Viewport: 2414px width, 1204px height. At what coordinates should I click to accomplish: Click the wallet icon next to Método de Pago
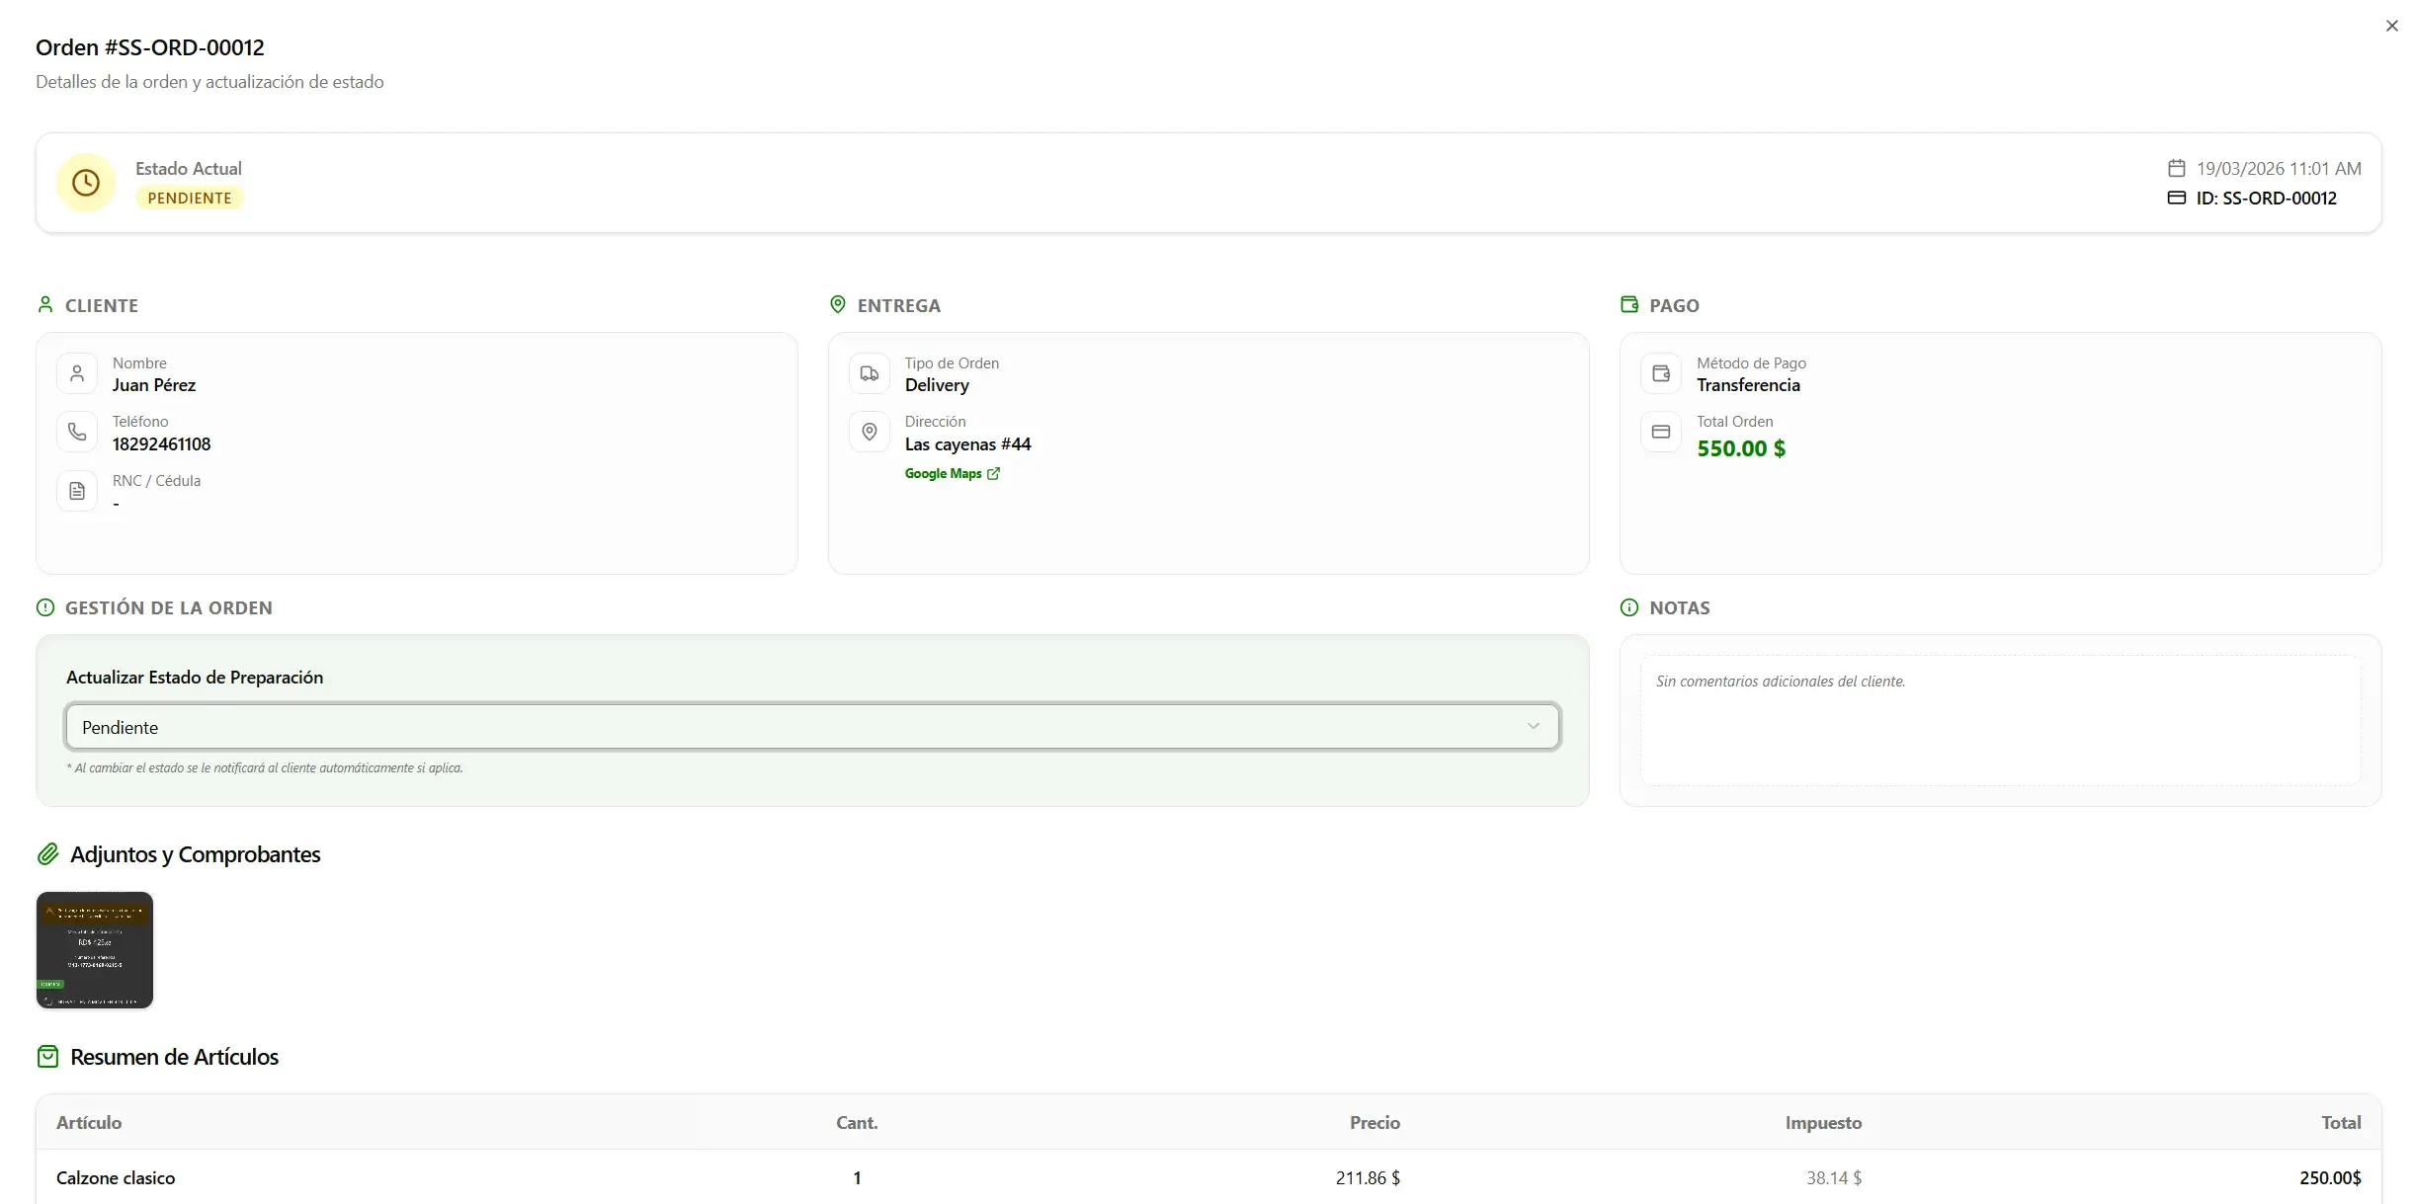pos(1661,372)
